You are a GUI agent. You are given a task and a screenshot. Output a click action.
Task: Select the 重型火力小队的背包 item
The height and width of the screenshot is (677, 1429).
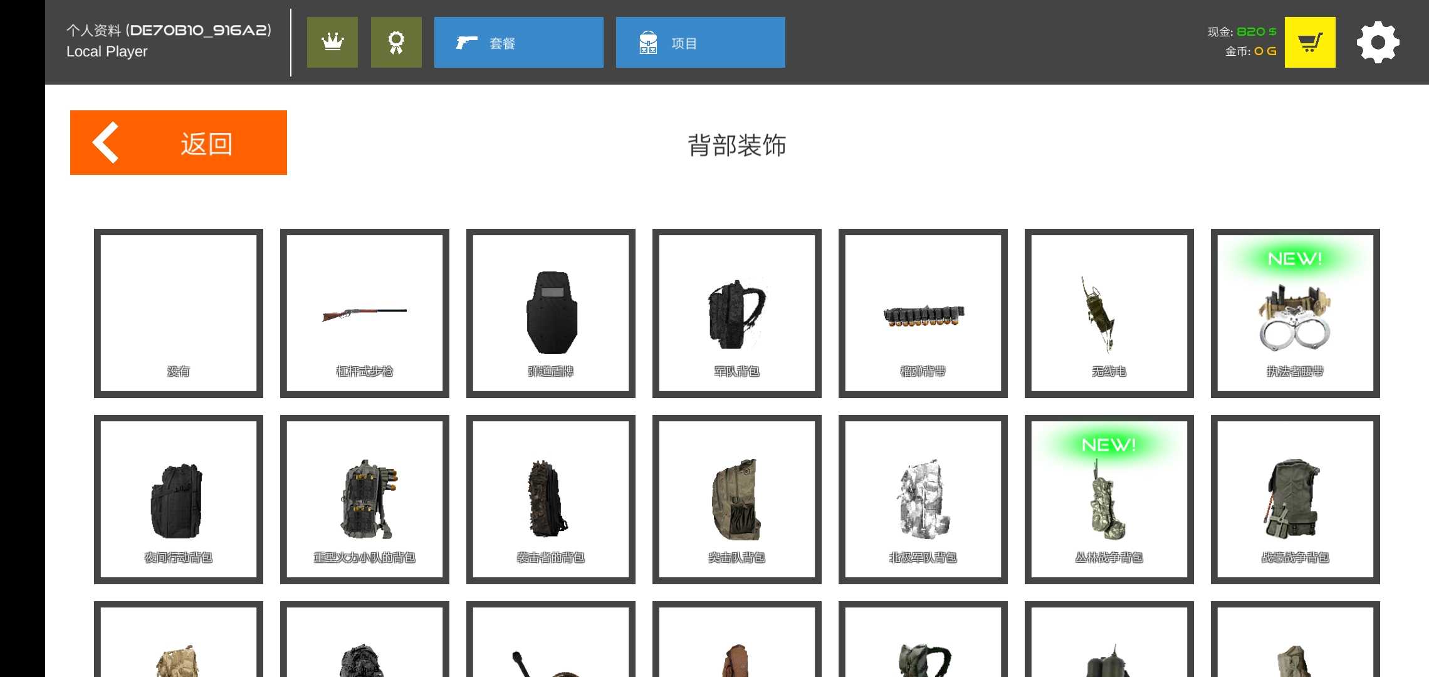pos(365,500)
